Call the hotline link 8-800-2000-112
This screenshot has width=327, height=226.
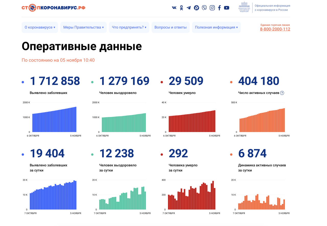(x=275, y=29)
